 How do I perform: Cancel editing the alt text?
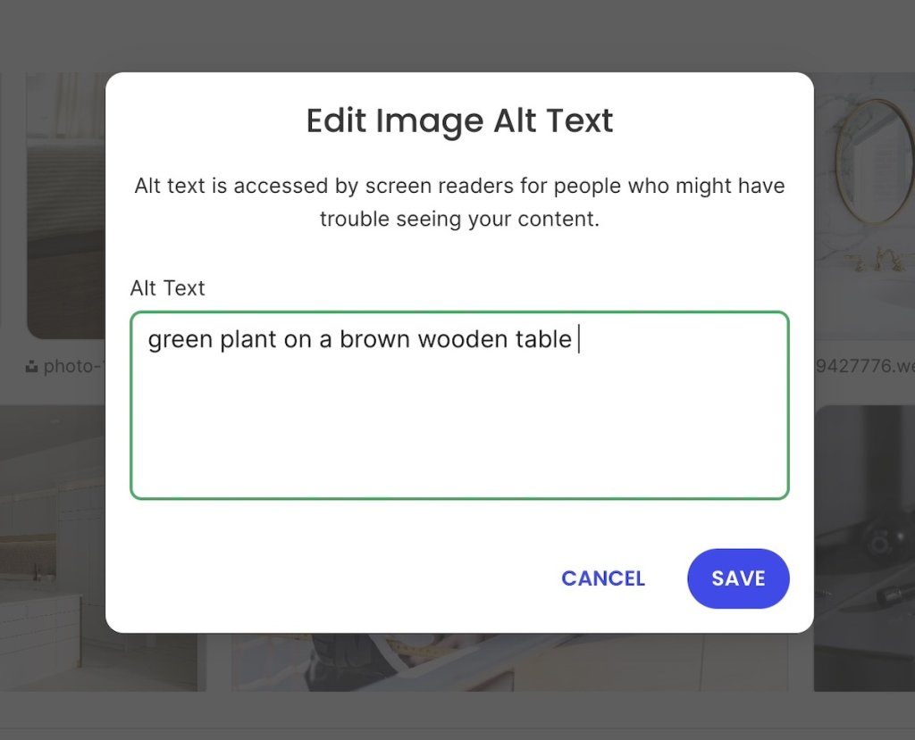coord(603,578)
